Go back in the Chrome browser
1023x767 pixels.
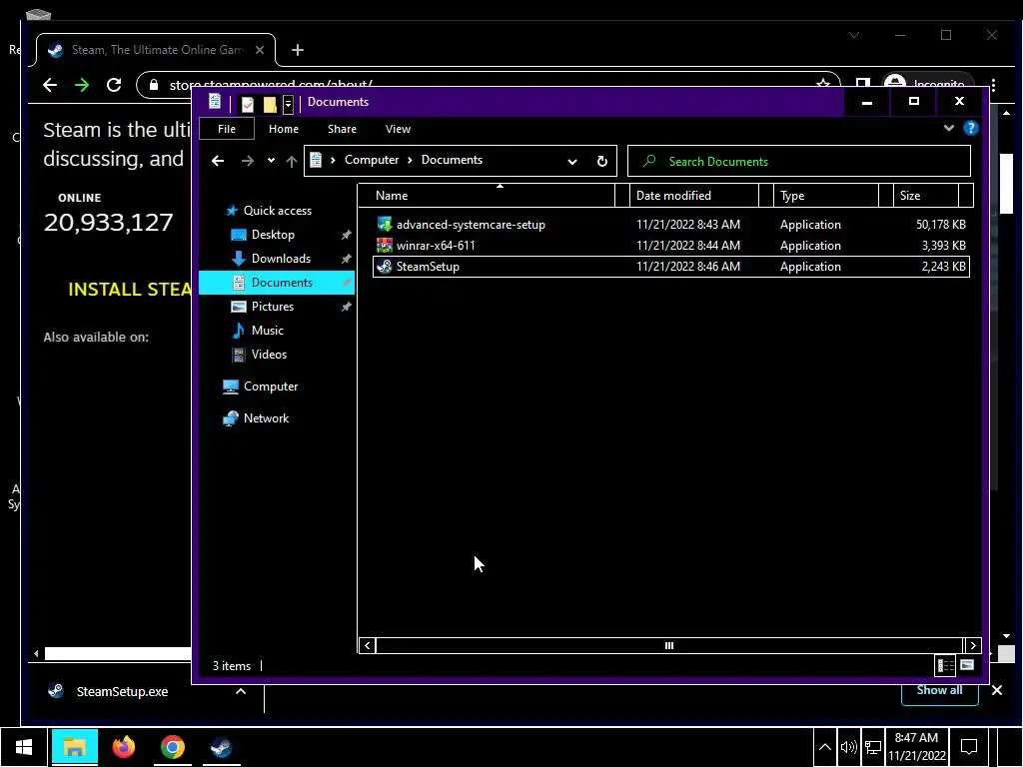click(50, 85)
